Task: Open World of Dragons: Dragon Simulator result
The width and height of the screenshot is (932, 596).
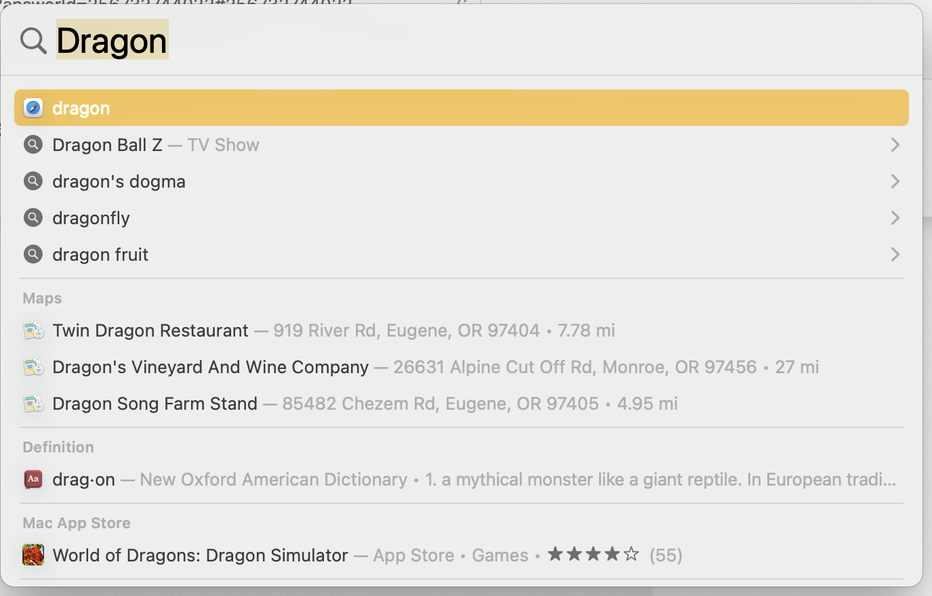Action: click(462, 555)
